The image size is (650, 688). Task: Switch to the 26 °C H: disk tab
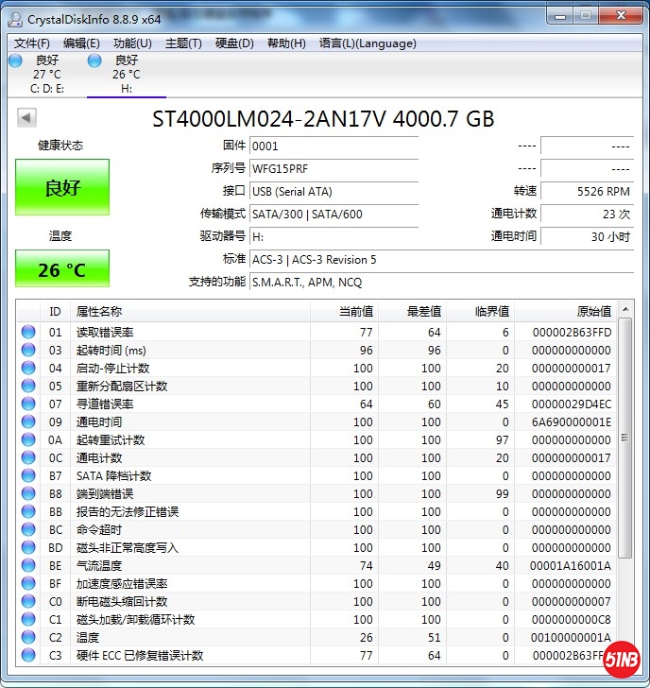coord(127,75)
